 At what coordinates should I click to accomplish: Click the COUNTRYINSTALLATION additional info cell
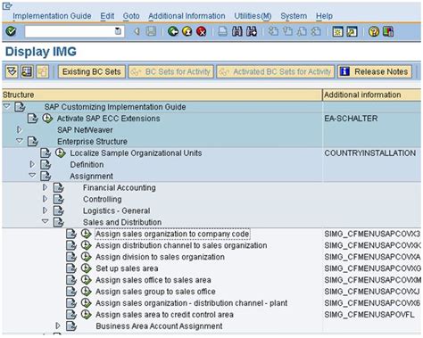[x=370, y=153]
